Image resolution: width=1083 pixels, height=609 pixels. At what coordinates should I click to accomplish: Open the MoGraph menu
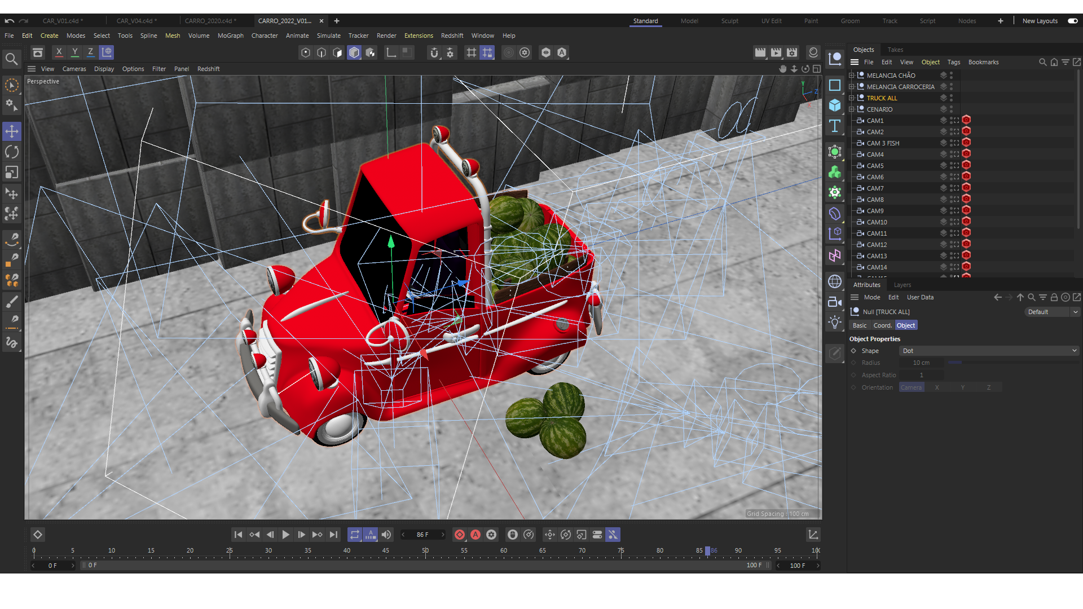[x=230, y=36]
